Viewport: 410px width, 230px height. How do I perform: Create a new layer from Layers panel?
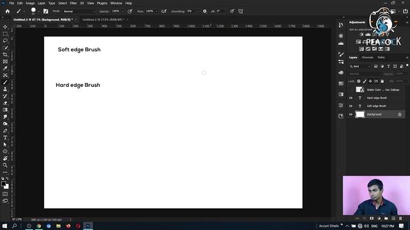pos(393,218)
